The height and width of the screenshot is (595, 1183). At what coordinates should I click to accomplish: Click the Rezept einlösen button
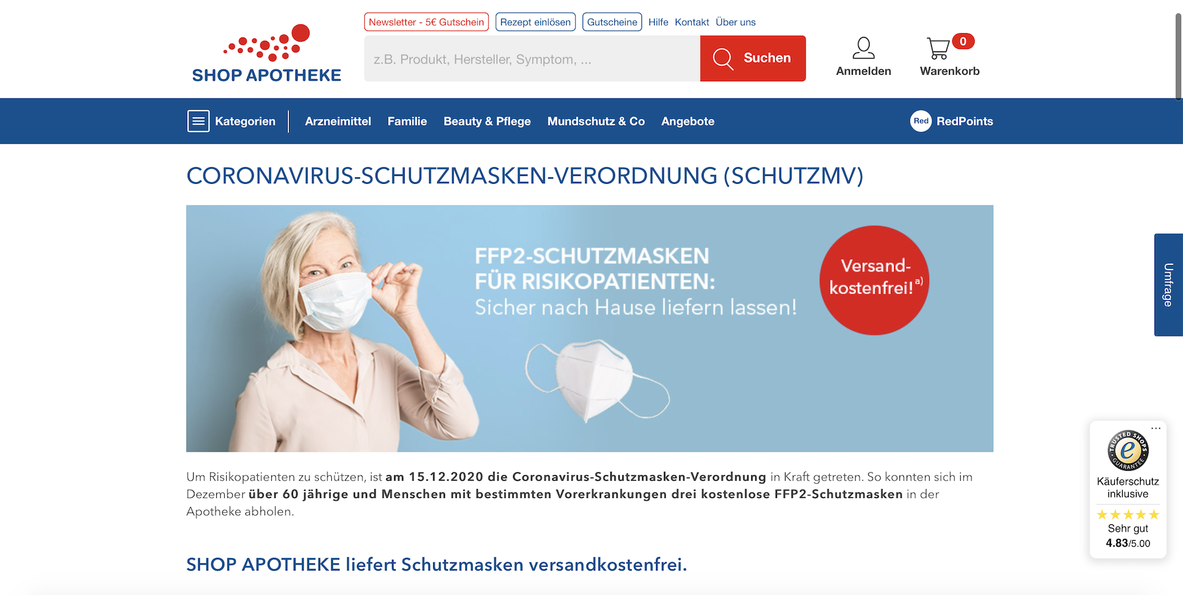click(x=536, y=22)
